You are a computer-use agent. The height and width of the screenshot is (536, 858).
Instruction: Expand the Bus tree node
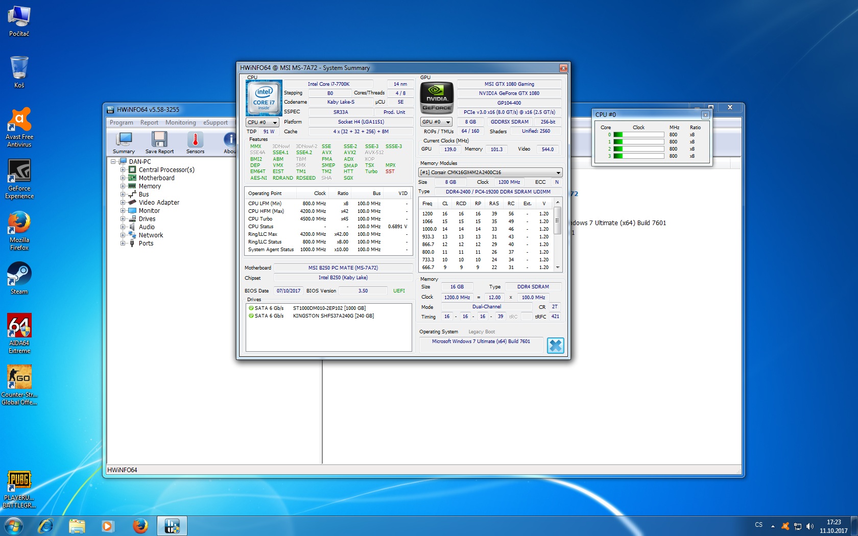[x=123, y=194]
